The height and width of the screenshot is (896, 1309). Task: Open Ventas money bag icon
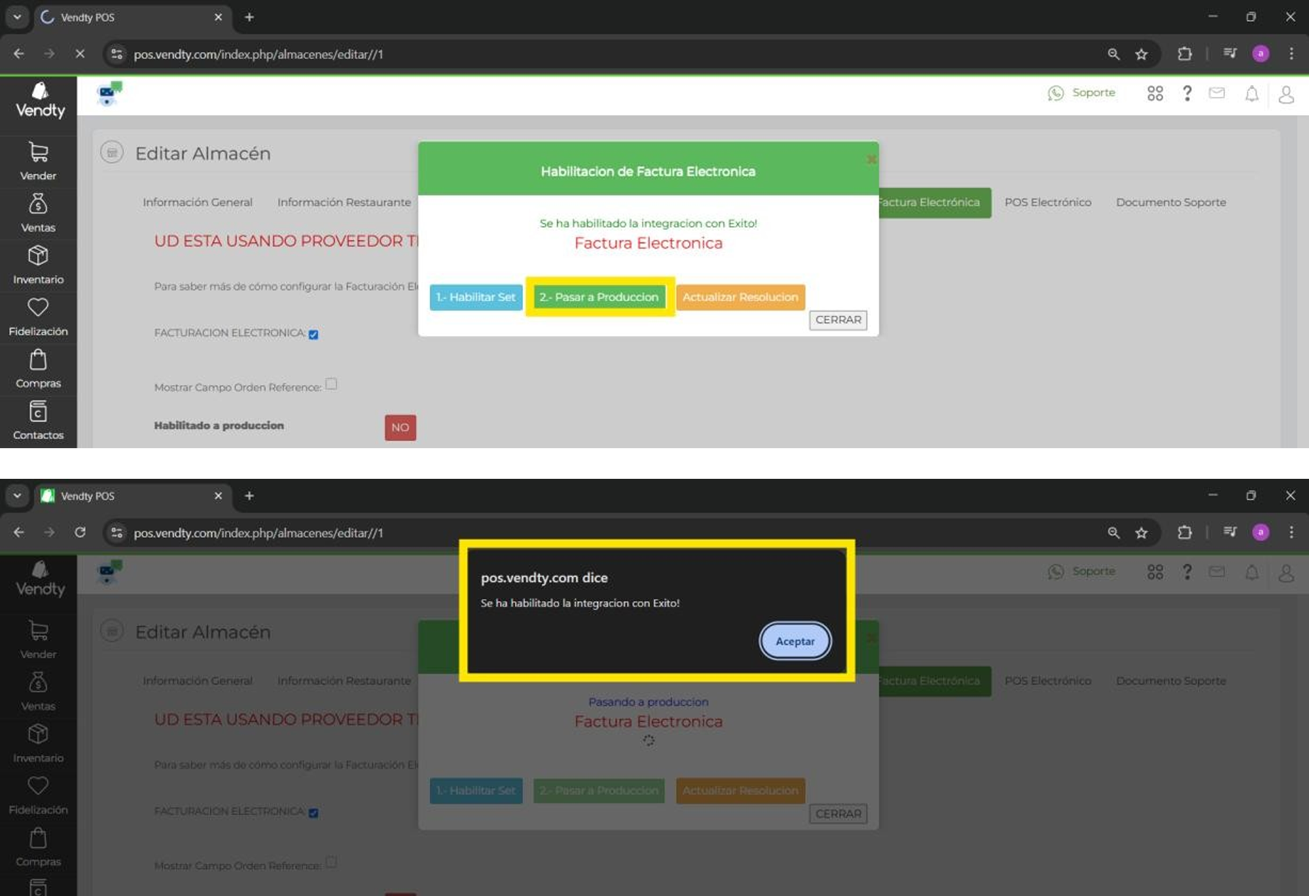point(38,205)
